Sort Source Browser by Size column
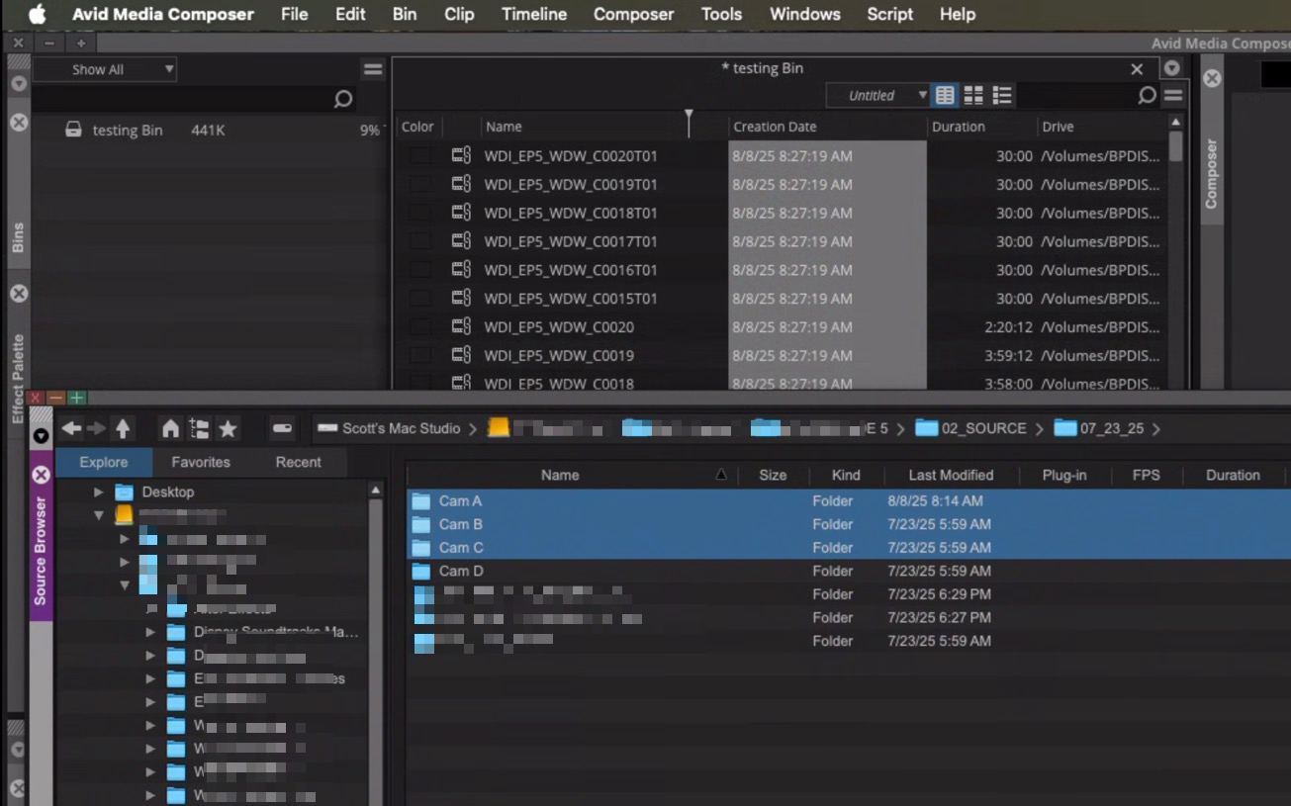The height and width of the screenshot is (806, 1291). pos(773,476)
